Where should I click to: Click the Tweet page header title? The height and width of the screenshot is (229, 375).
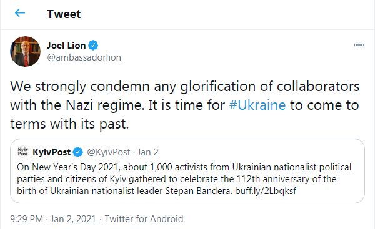(x=64, y=14)
